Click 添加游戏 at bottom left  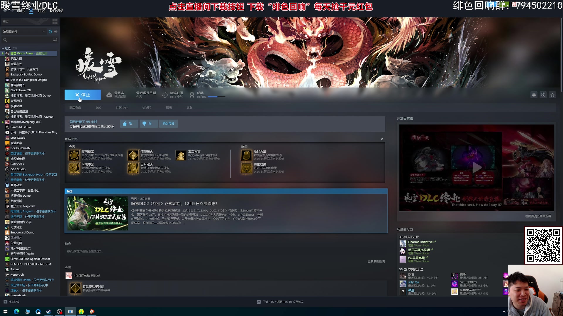(x=11, y=302)
